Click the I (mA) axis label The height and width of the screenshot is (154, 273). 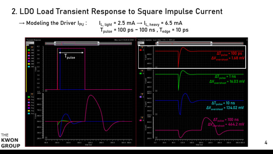(35, 69)
